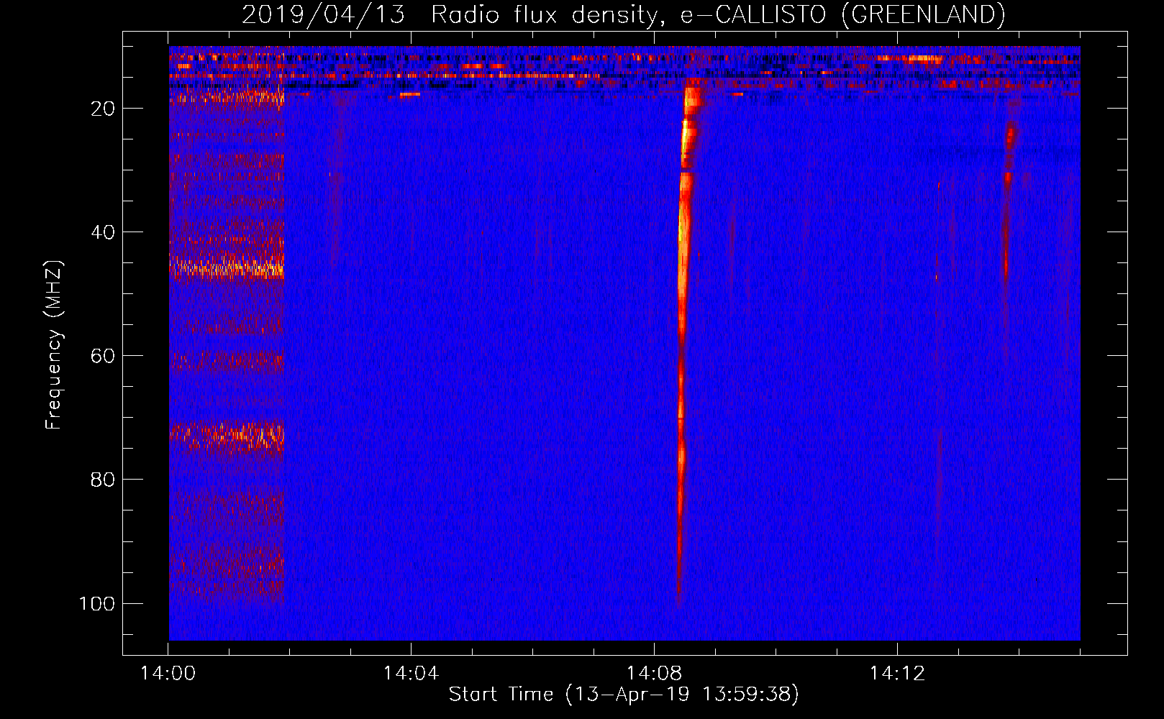Click the 'Start Time (13-Apr-19 13:59:38)' x-axis label

click(624, 695)
